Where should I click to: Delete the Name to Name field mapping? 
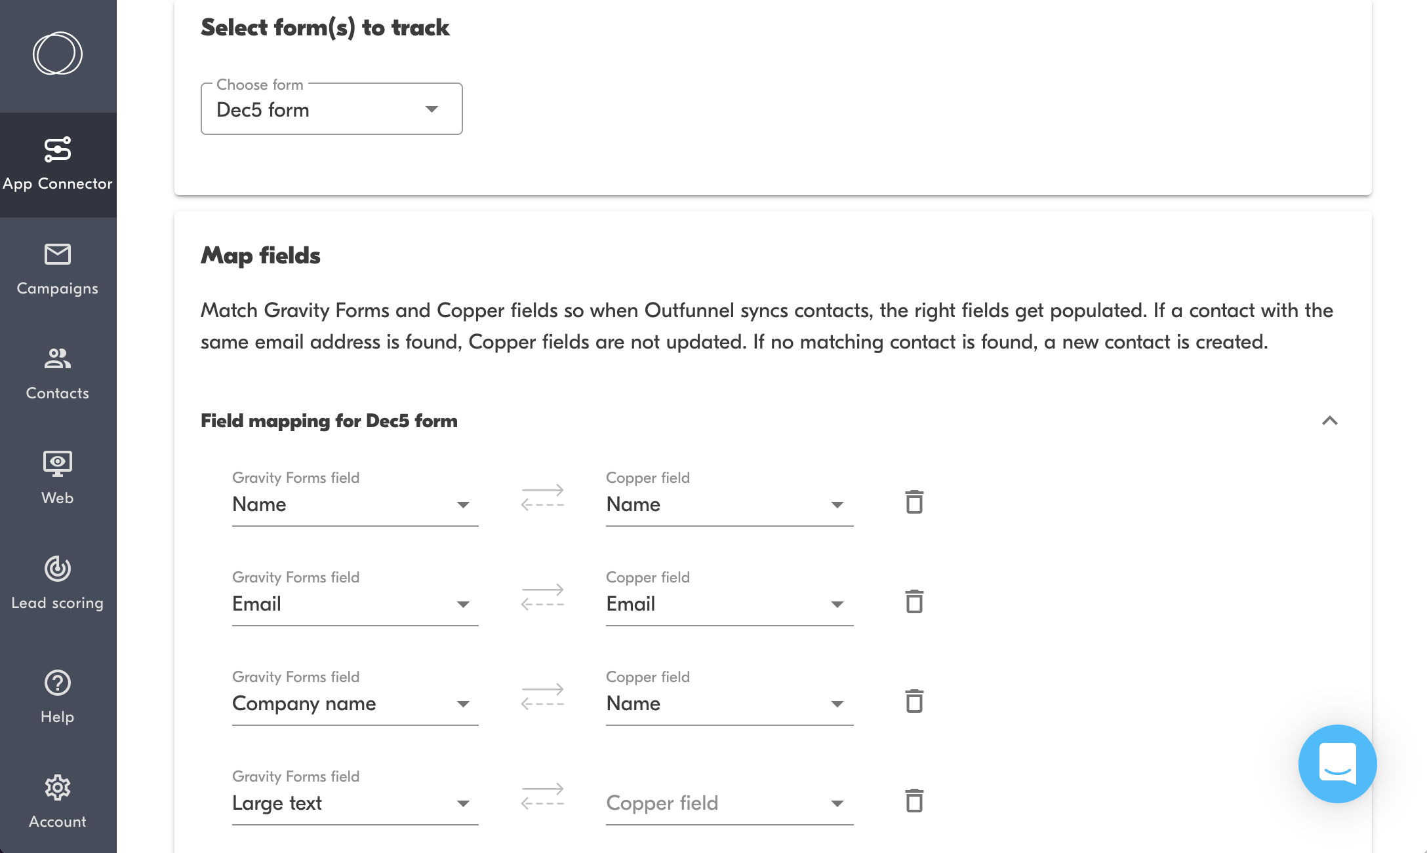click(x=914, y=502)
